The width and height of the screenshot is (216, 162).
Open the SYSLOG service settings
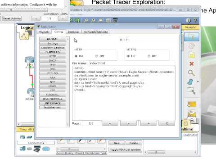point(53,73)
